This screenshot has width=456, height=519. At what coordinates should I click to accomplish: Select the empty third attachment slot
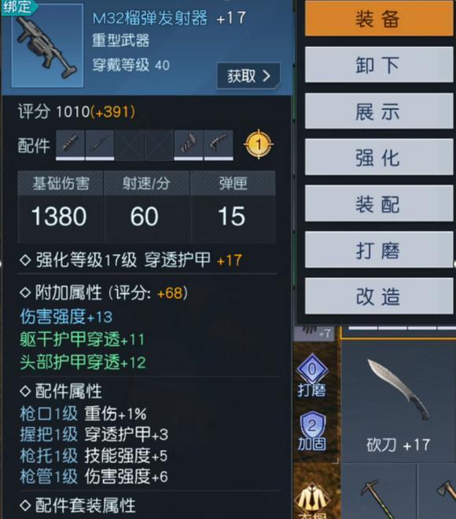coord(129,145)
